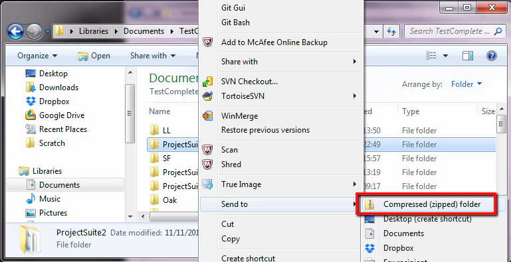Click the Dropbox icon in Send to submenu
511x262 pixels.
point(369,248)
